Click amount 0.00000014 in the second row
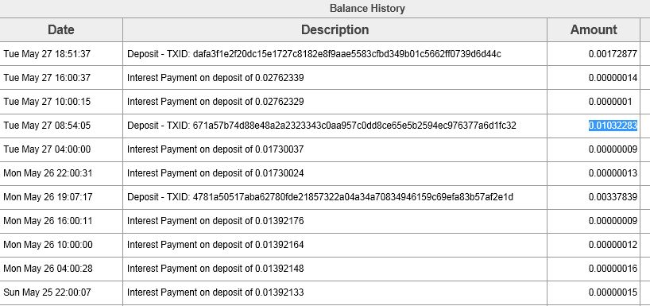650x306 pixels. coord(613,78)
